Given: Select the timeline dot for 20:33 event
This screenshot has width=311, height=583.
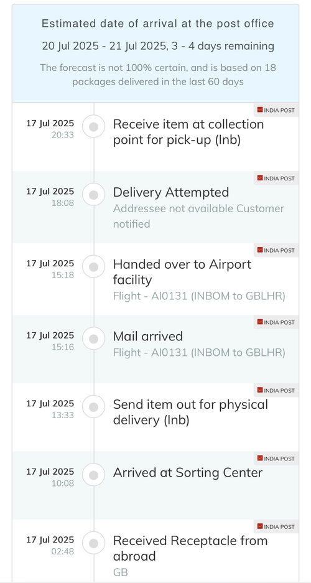Looking at the screenshot, I should (x=94, y=126).
